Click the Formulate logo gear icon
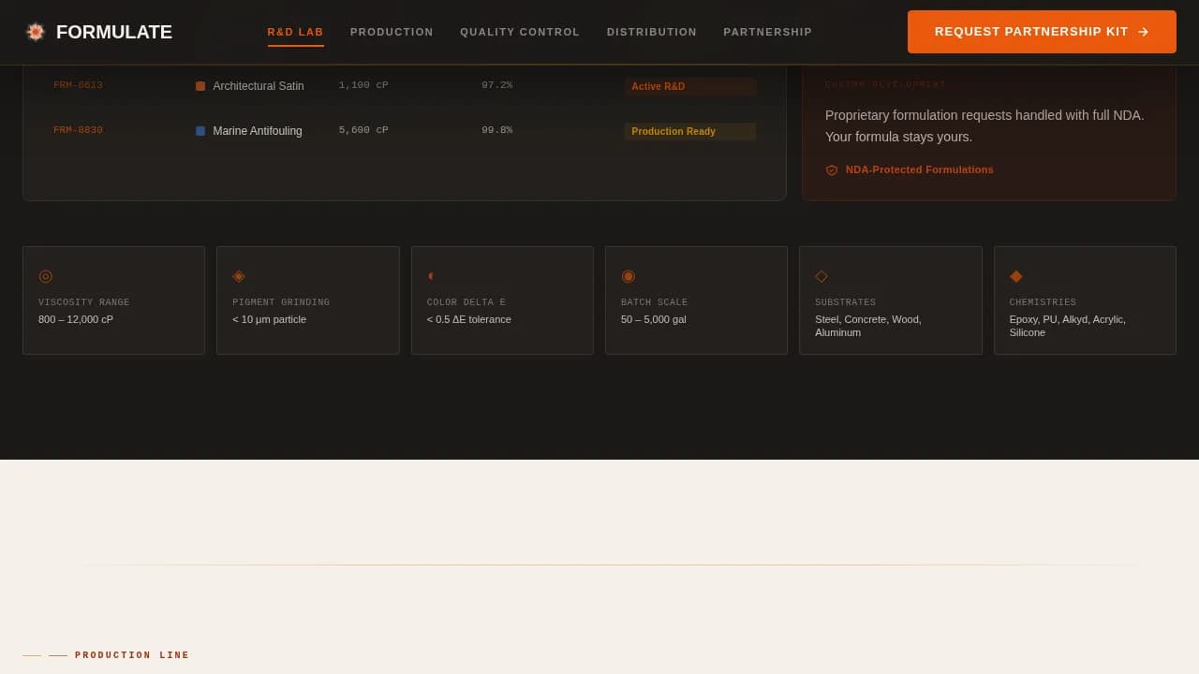1199x674 pixels. 35,31
